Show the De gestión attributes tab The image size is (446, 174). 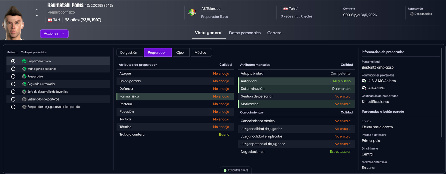coord(129,53)
